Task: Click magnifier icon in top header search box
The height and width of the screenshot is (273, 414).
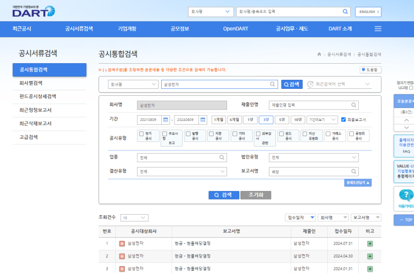Action: click(x=345, y=12)
